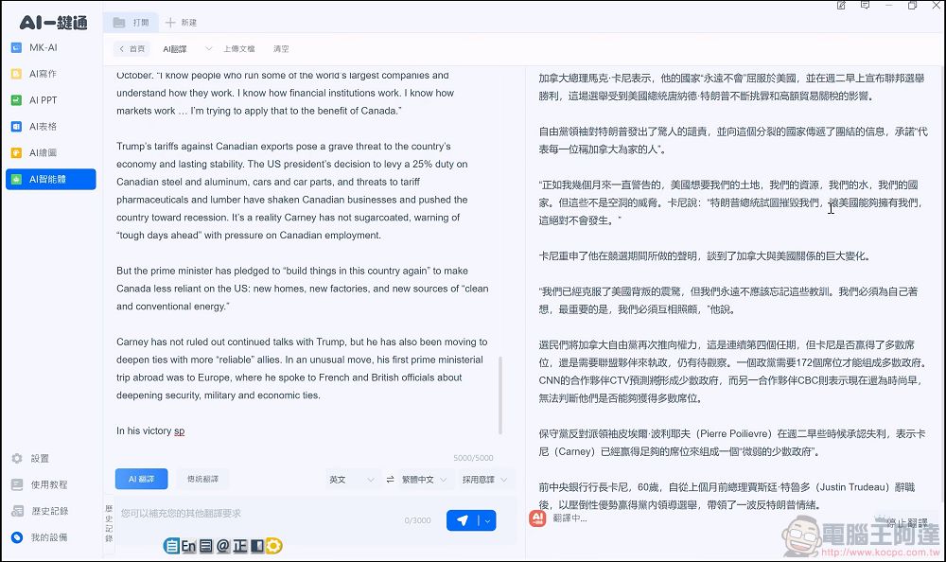Click the 5000/5000 character counter

click(473, 458)
